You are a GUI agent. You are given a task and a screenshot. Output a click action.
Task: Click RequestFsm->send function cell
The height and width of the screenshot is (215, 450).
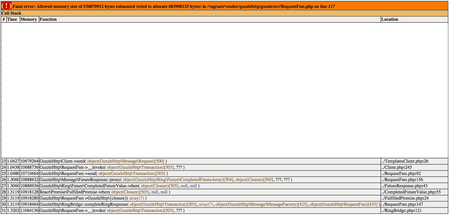coord(210,174)
